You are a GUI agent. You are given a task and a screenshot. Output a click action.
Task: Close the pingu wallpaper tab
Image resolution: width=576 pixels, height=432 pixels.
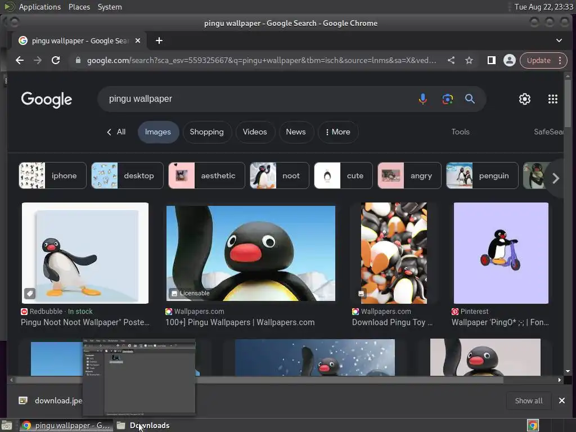click(138, 40)
